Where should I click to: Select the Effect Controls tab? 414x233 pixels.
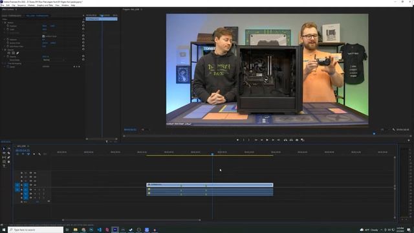(x=8, y=10)
